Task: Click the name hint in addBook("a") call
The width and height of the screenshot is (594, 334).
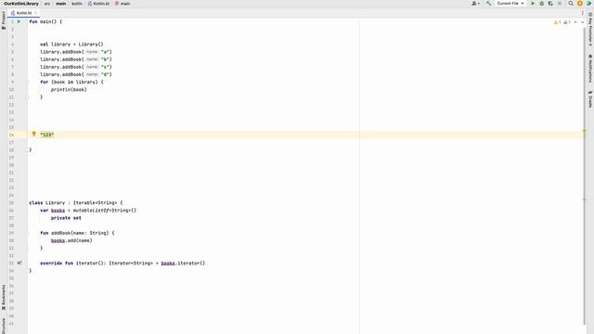Action: [92, 52]
